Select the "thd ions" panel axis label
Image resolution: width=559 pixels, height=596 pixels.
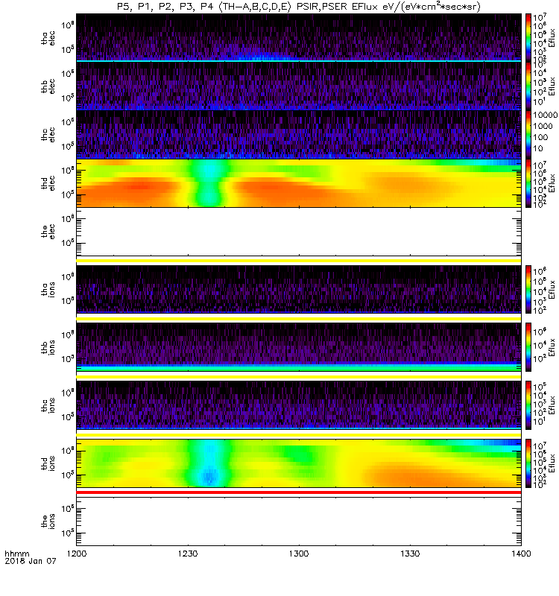pyautogui.click(x=48, y=463)
